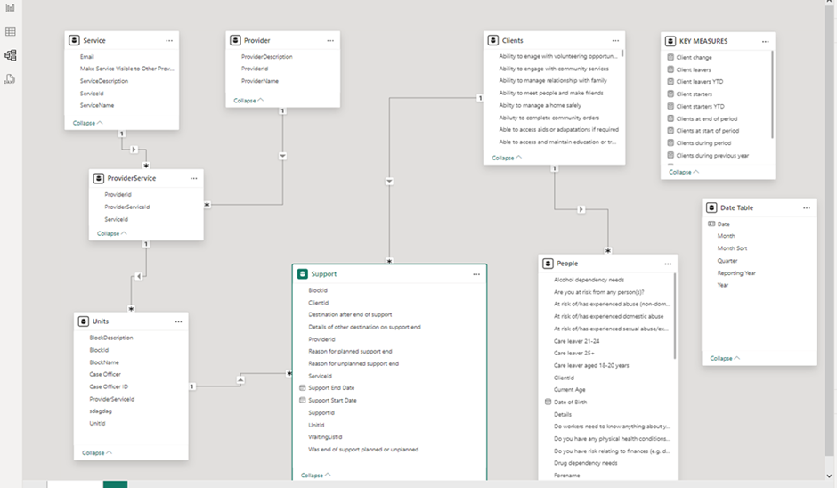The width and height of the screenshot is (837, 488).
Task: Select the Provider to ProviderService relationship arrow
Action: point(283,156)
